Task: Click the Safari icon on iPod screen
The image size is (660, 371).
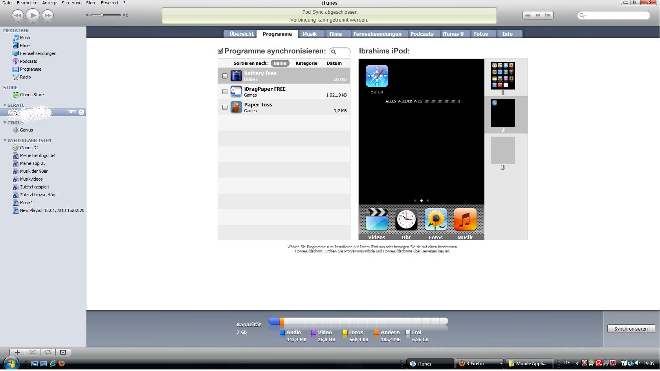Action: click(377, 76)
